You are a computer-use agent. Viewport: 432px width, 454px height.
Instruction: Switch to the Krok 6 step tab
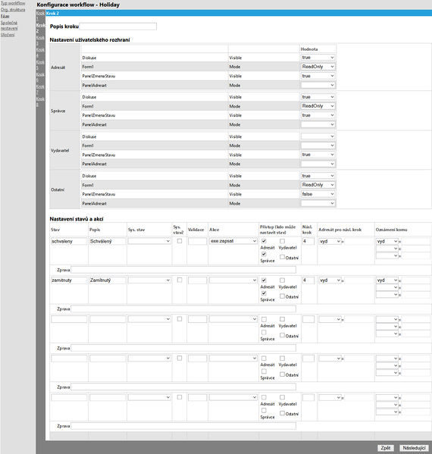click(x=40, y=77)
